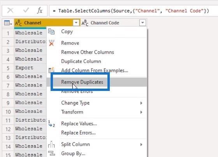Viewport: 218px width, 157px height.
Task: Open Channel Code column filter dropdown
Action: (142, 23)
